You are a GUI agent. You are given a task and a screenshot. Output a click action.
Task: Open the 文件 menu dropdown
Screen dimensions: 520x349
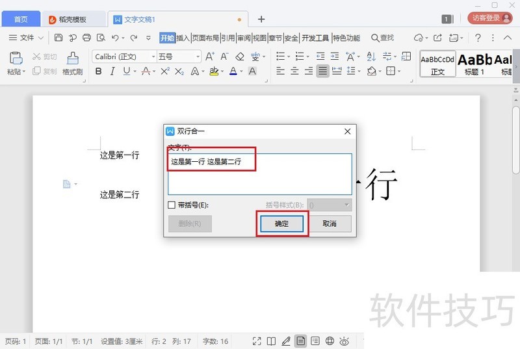(x=26, y=38)
